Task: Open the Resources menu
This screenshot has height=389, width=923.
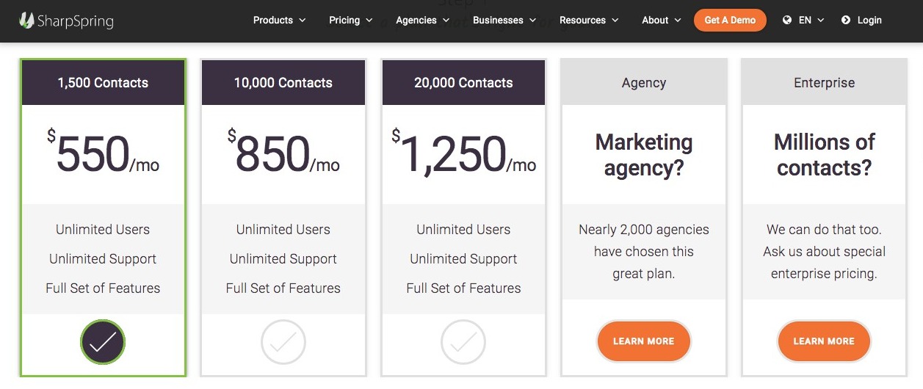Action: click(589, 21)
